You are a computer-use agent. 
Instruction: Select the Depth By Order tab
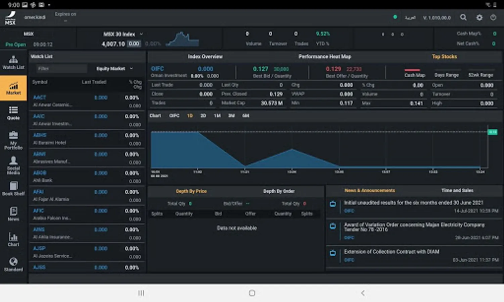pyautogui.click(x=279, y=191)
